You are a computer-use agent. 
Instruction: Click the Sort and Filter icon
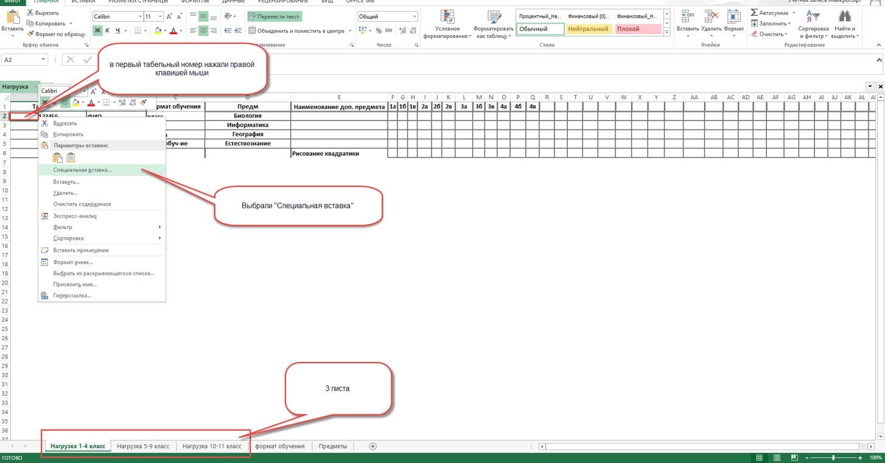click(813, 17)
